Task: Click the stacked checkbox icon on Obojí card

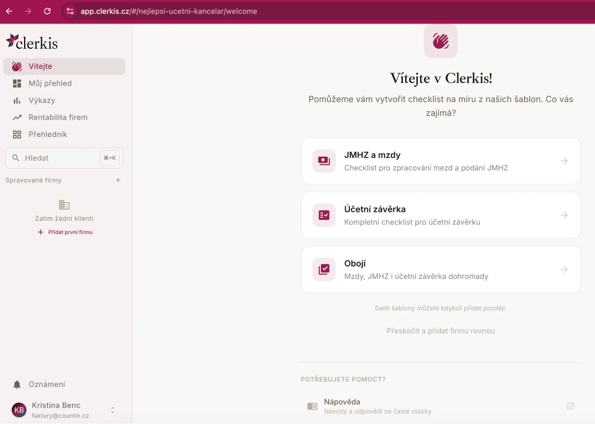Action: point(324,269)
